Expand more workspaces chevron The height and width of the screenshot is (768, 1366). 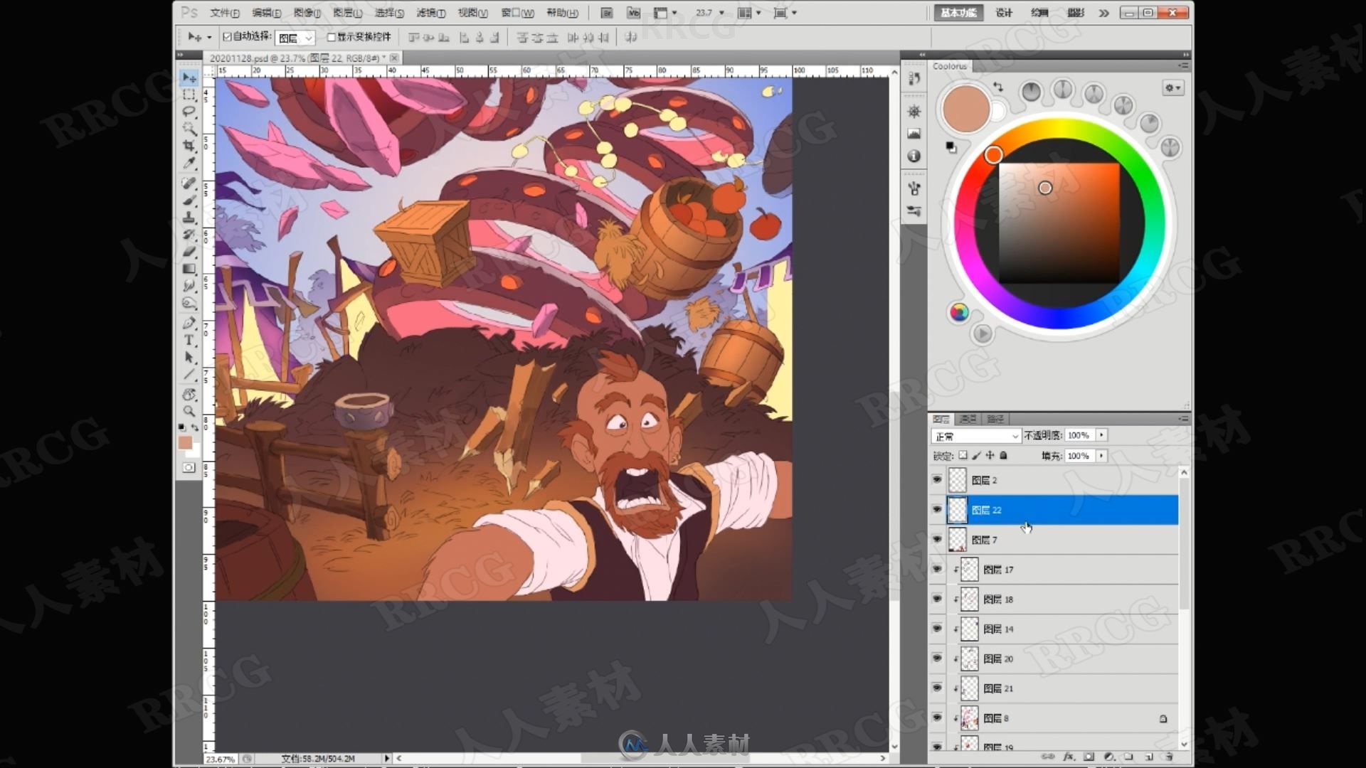(x=1103, y=13)
